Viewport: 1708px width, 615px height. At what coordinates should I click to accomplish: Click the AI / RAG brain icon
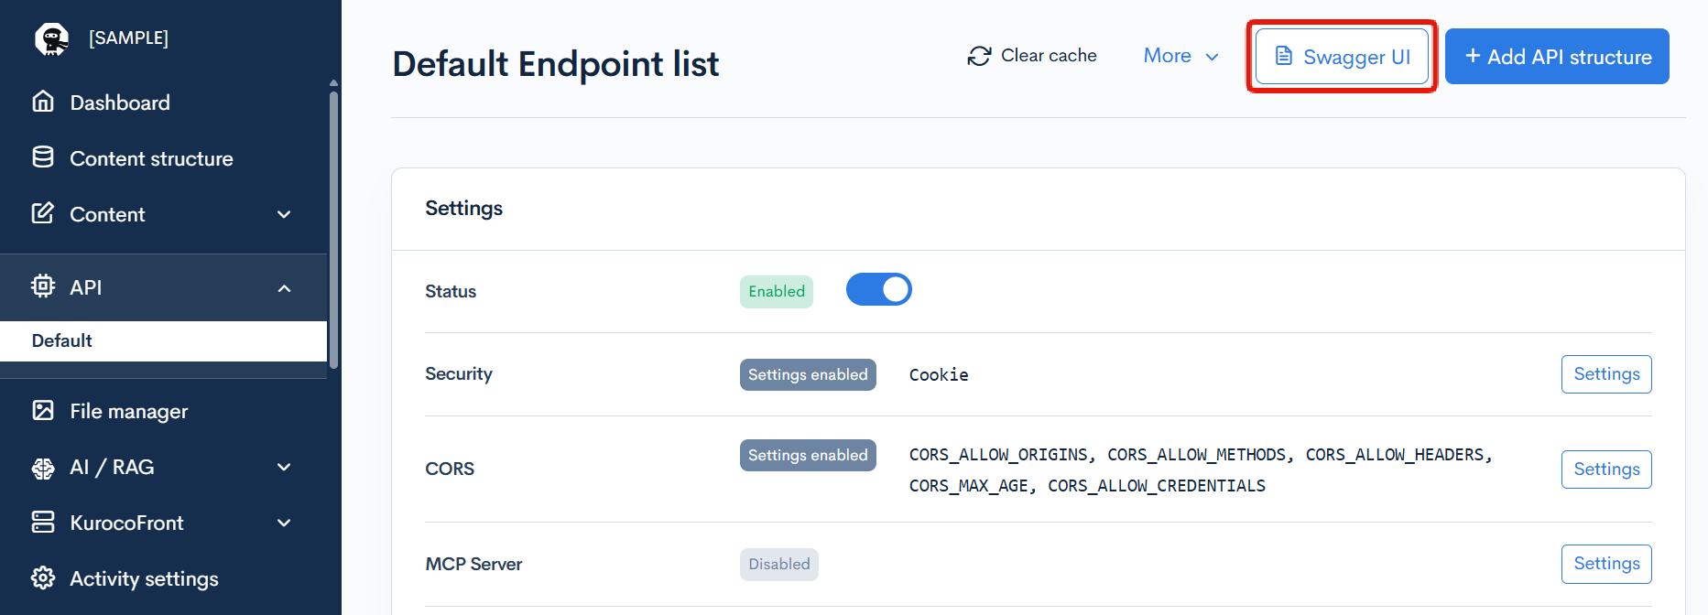tap(43, 468)
